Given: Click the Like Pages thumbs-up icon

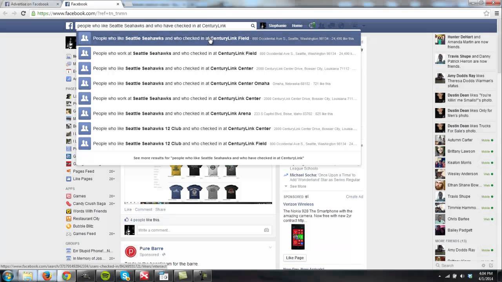Looking at the screenshot, I should [69, 179].
